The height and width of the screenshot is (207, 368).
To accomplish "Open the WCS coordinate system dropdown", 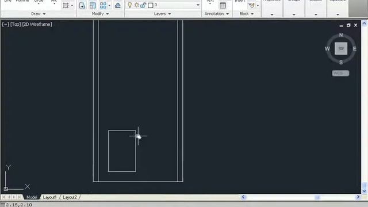I will tap(340, 73).
